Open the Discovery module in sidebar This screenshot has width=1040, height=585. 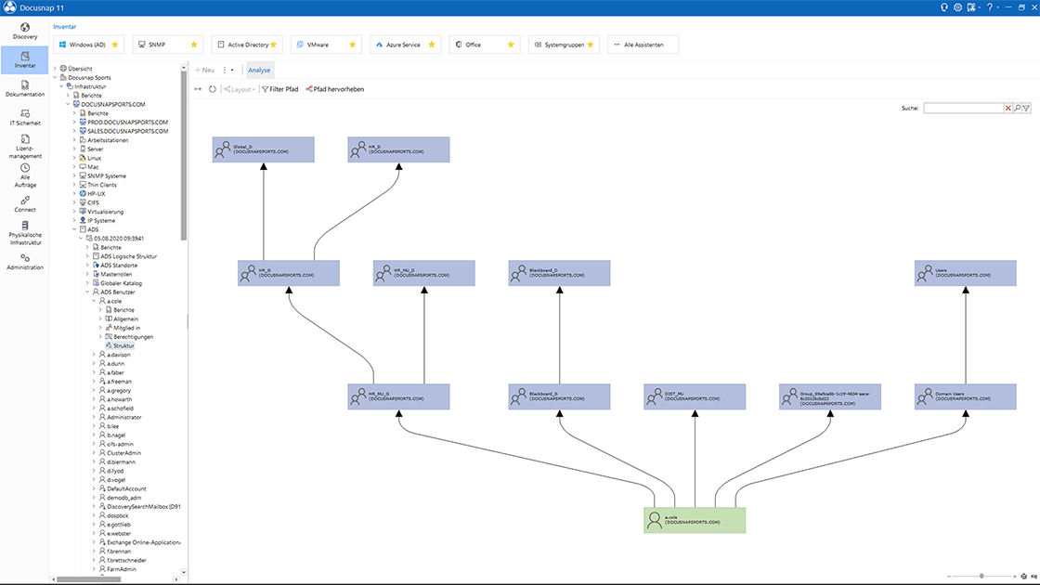(x=24, y=32)
